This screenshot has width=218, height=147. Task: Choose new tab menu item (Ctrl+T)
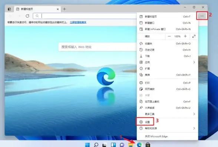tap(168, 17)
